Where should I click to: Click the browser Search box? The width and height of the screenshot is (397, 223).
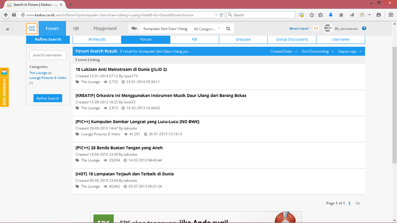[x=261, y=15]
